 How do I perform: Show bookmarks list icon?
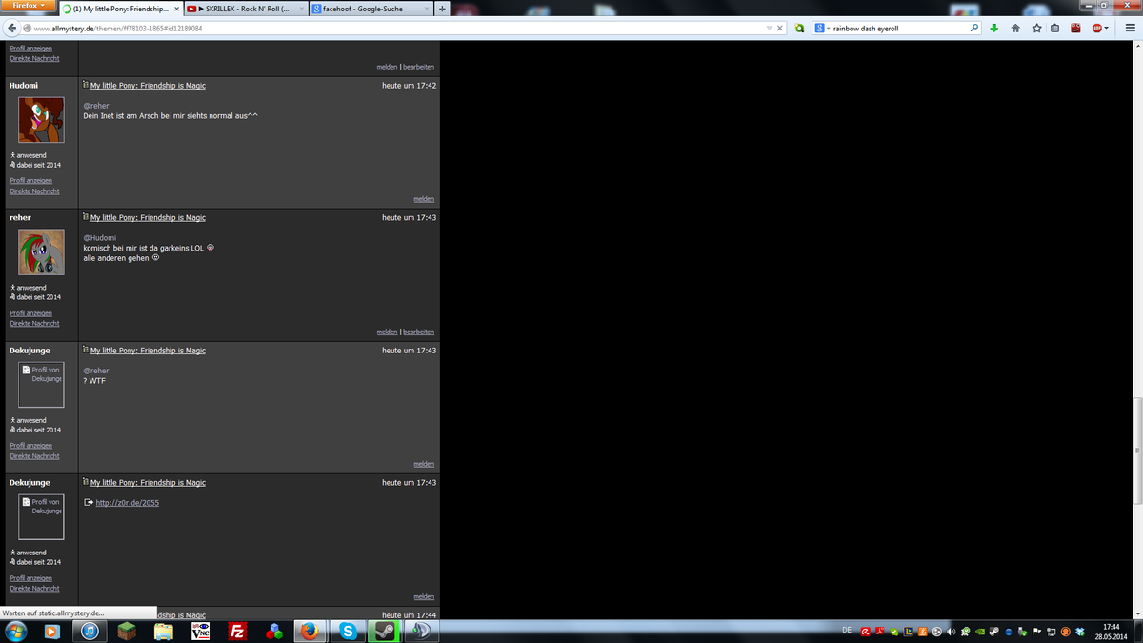1055,29
